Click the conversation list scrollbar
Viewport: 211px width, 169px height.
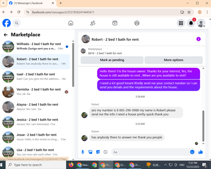coord(73,65)
